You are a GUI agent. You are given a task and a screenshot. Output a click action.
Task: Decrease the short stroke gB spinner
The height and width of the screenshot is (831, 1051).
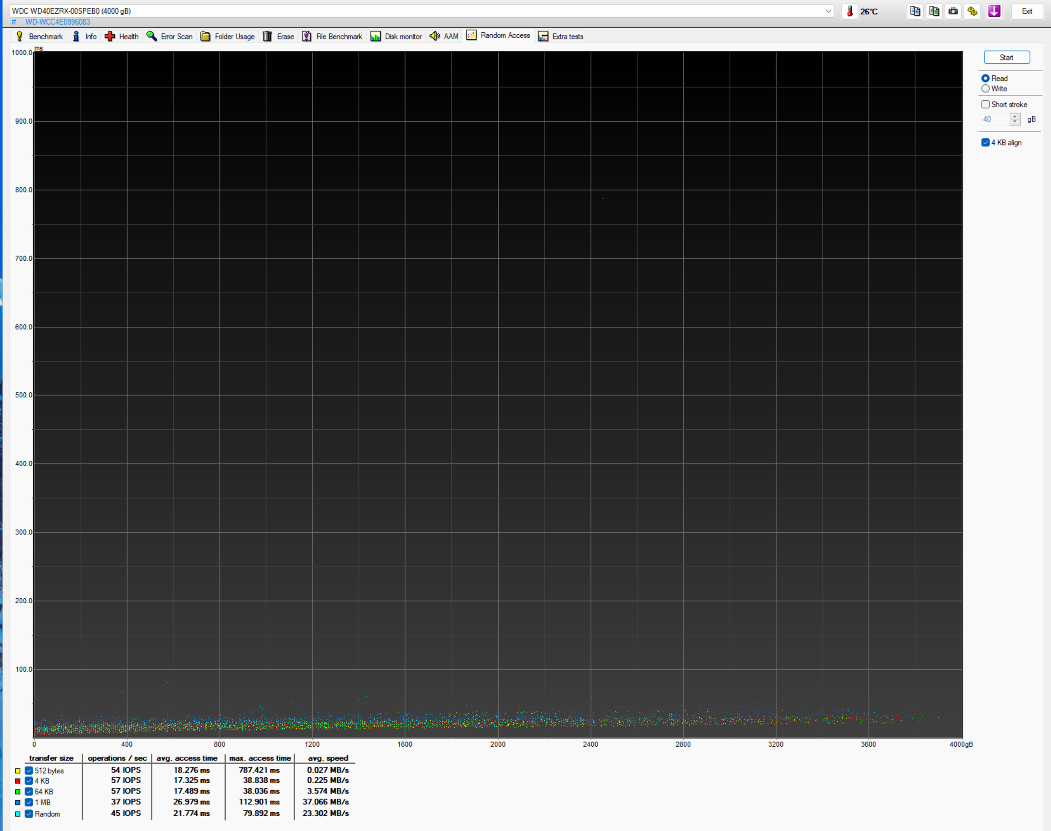(x=1015, y=121)
